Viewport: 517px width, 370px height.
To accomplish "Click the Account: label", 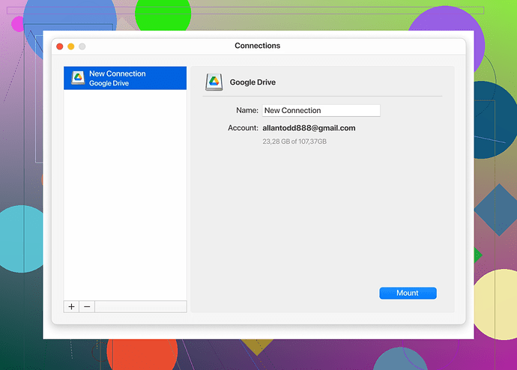I will pos(243,128).
